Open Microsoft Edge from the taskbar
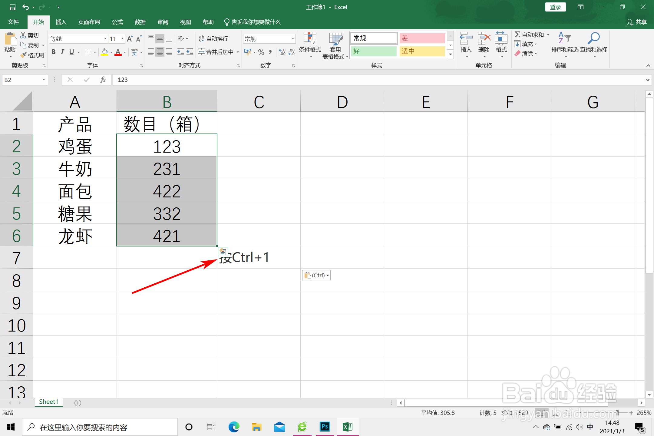Image resolution: width=654 pixels, height=436 pixels. (x=234, y=427)
